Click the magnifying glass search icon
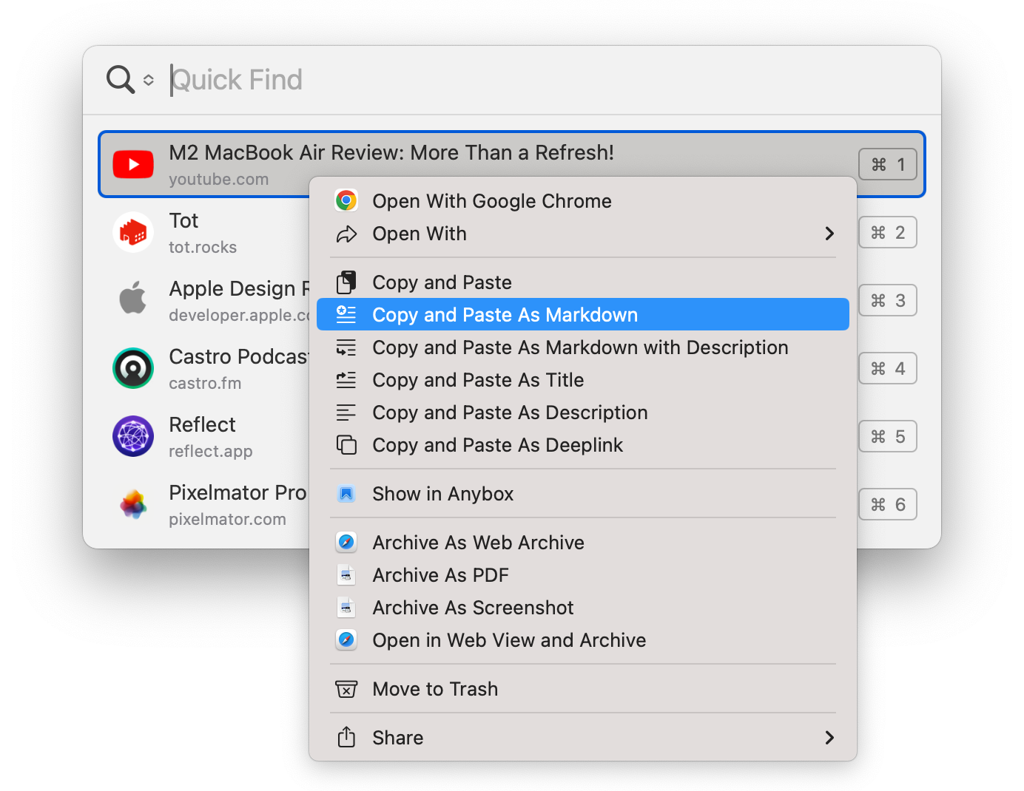 [x=120, y=79]
